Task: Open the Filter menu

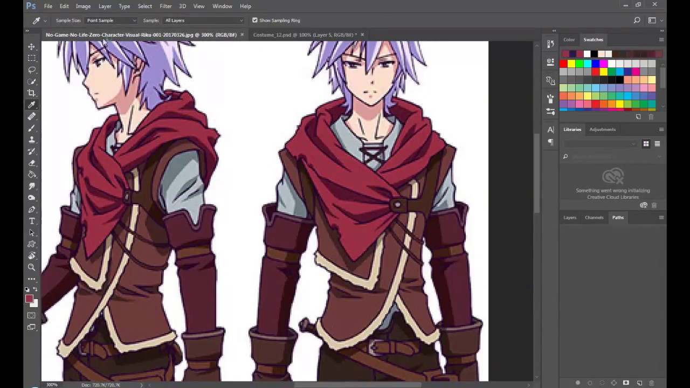Action: pyautogui.click(x=165, y=6)
